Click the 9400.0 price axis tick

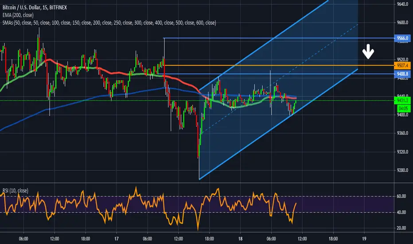[x=402, y=115]
